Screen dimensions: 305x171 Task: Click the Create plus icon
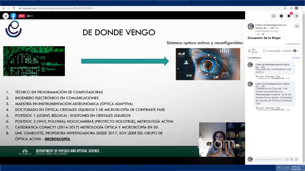273,16
